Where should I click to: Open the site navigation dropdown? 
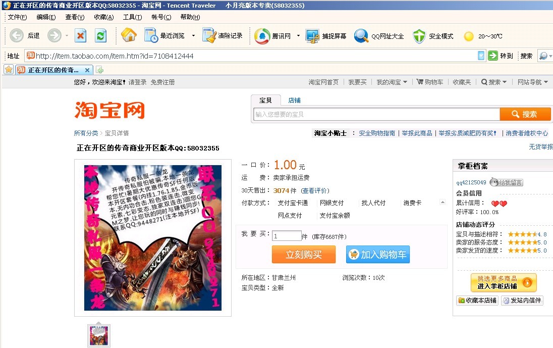pos(532,82)
